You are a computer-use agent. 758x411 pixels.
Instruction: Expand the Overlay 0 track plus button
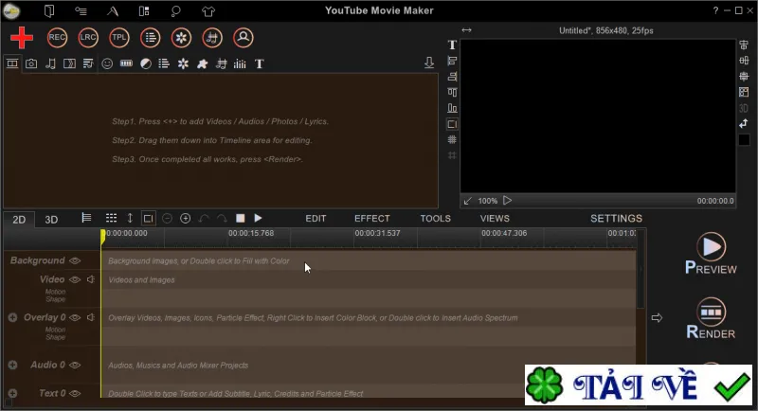click(12, 317)
